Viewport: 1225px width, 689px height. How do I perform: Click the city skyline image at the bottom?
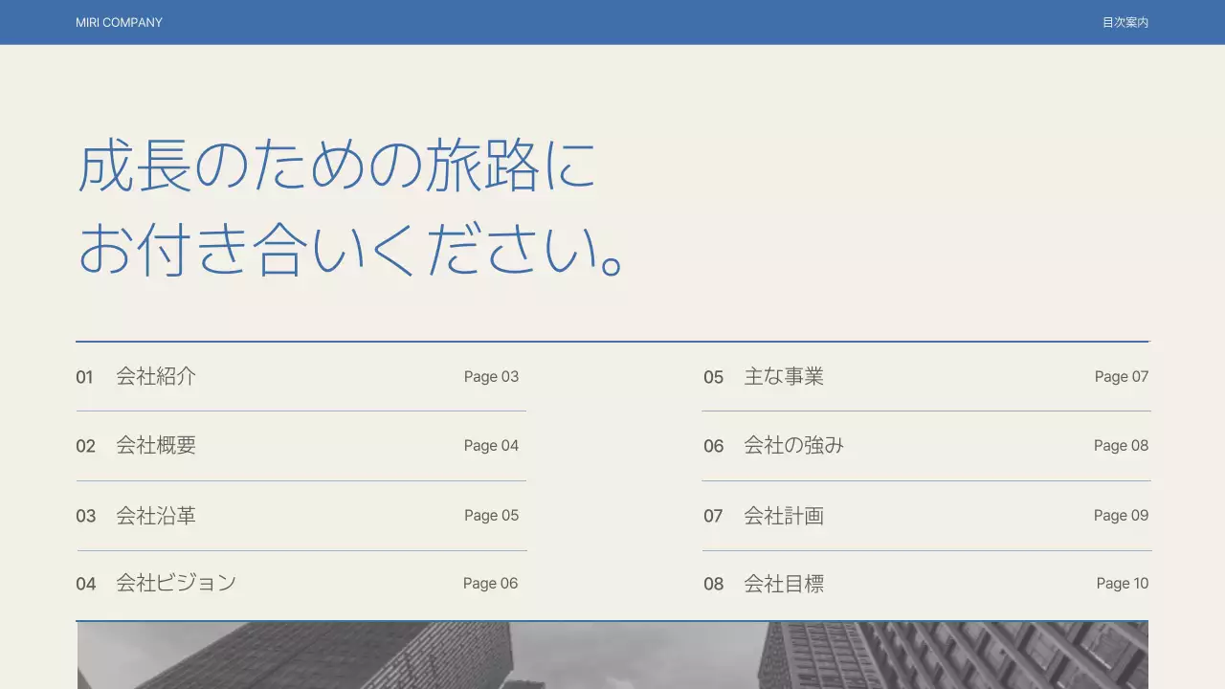click(612, 655)
